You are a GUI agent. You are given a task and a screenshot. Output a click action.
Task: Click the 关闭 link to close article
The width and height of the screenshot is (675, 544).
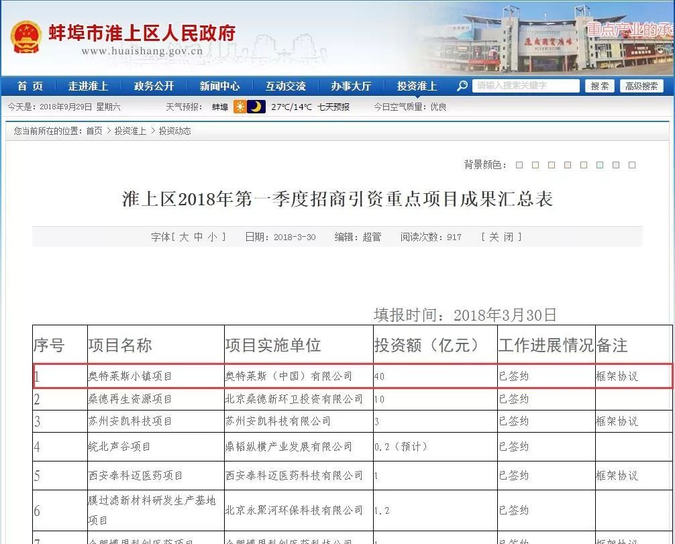click(x=501, y=237)
